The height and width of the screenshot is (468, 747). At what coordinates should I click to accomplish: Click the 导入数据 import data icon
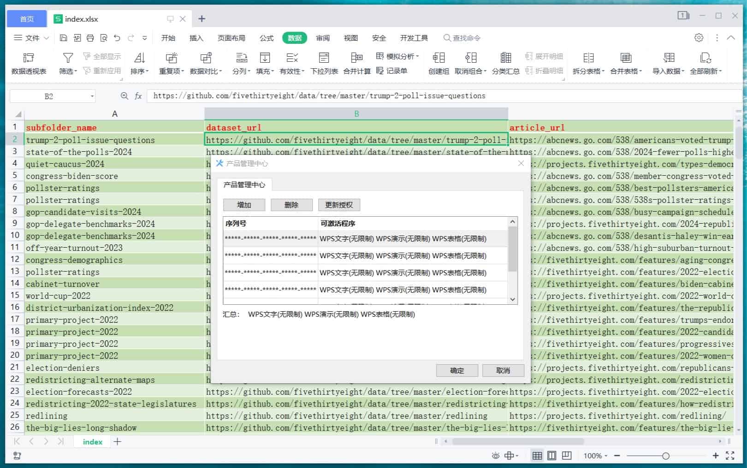click(668, 58)
